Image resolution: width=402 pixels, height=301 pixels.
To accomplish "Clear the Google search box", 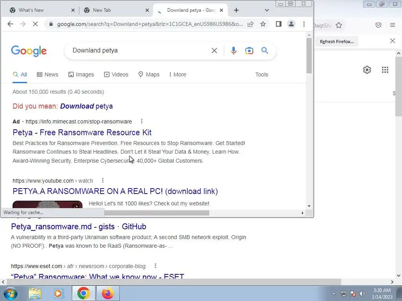I will pos(214,51).
